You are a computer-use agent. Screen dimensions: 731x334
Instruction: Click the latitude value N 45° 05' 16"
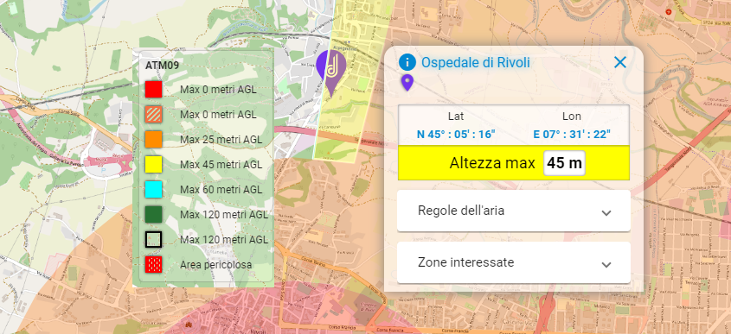tap(456, 135)
